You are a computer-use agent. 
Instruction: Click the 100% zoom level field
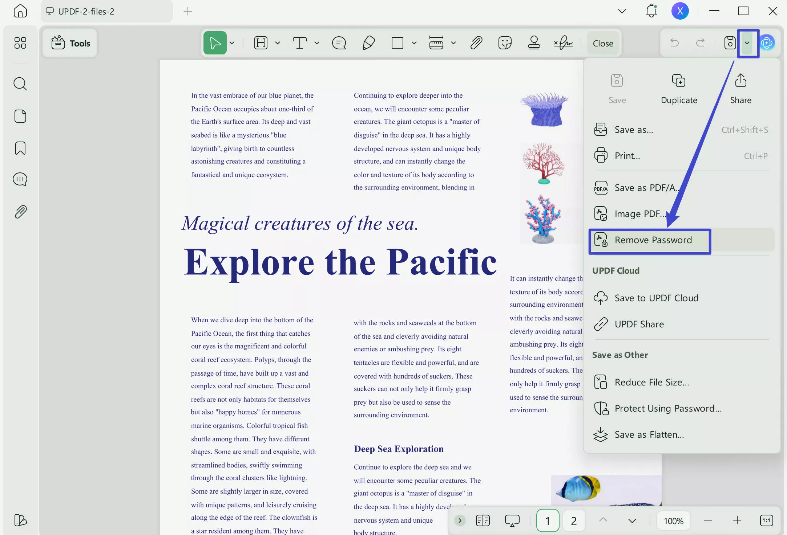tap(673, 521)
